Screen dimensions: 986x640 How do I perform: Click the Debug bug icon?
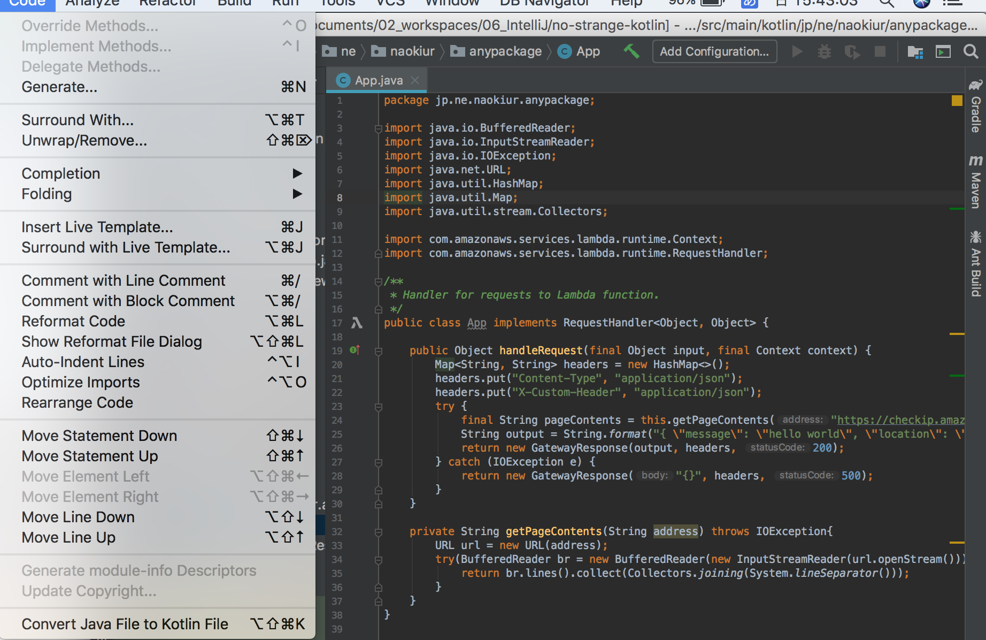[825, 51]
